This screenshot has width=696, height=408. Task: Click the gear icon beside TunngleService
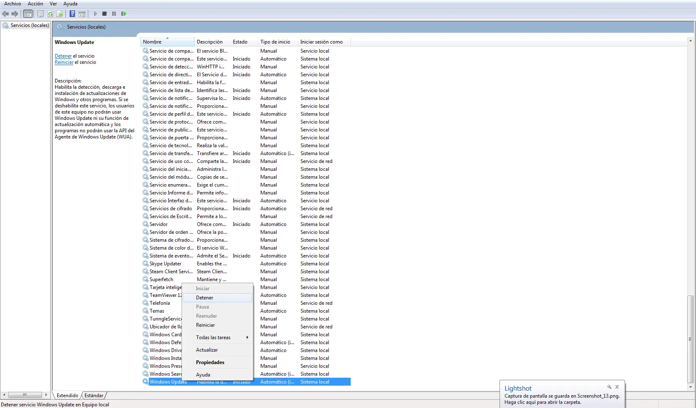tap(146, 319)
